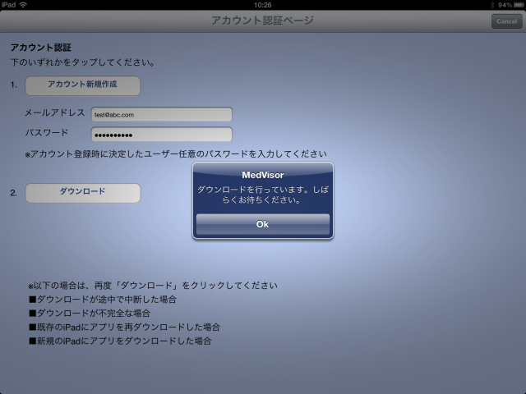Viewport: 526px width, 394px height.
Task: Tap the ダウンロードを行っています alert message
Action: 263,195
